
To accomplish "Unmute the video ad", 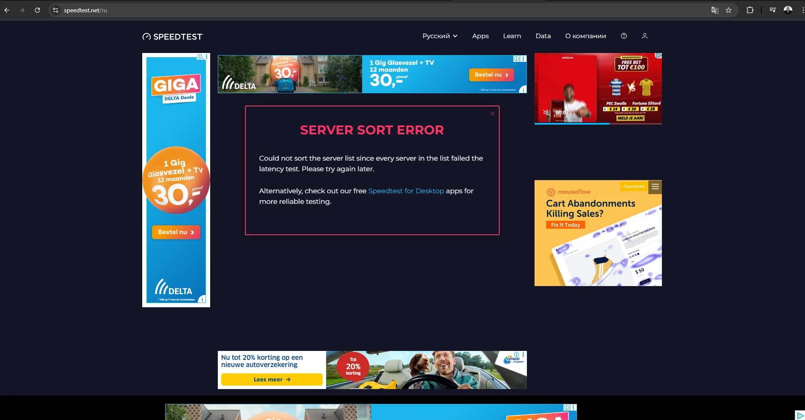I will pos(547,113).
